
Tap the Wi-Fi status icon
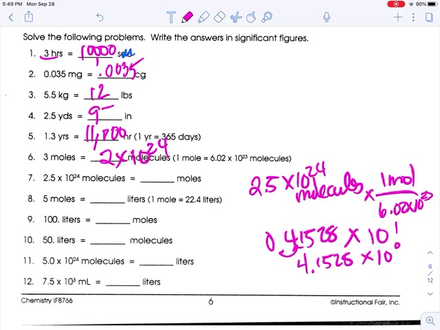(x=411, y=4)
